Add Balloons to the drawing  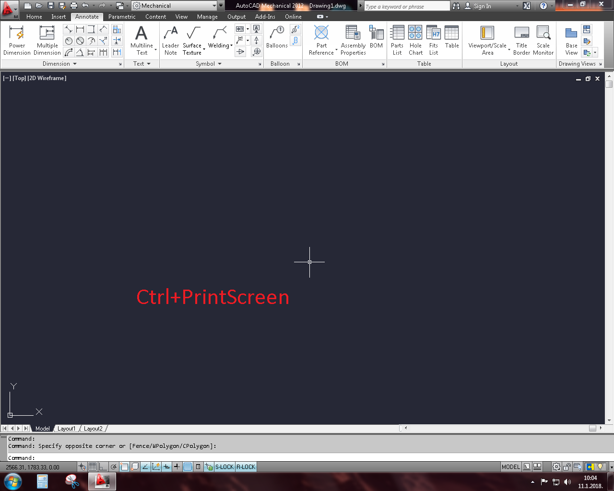[x=277, y=37]
